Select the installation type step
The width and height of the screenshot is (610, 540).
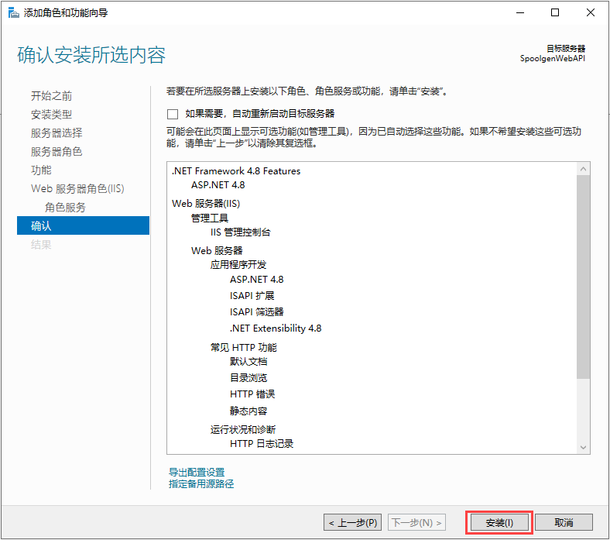[x=51, y=115]
